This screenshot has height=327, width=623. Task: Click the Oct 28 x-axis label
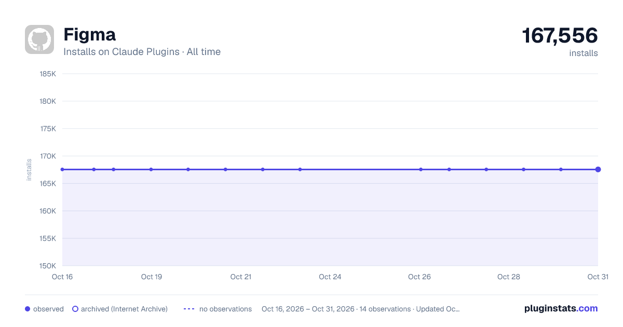pyautogui.click(x=509, y=277)
